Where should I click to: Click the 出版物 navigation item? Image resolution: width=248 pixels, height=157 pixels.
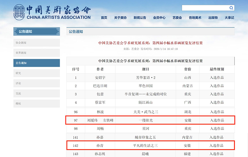click(x=213, y=18)
